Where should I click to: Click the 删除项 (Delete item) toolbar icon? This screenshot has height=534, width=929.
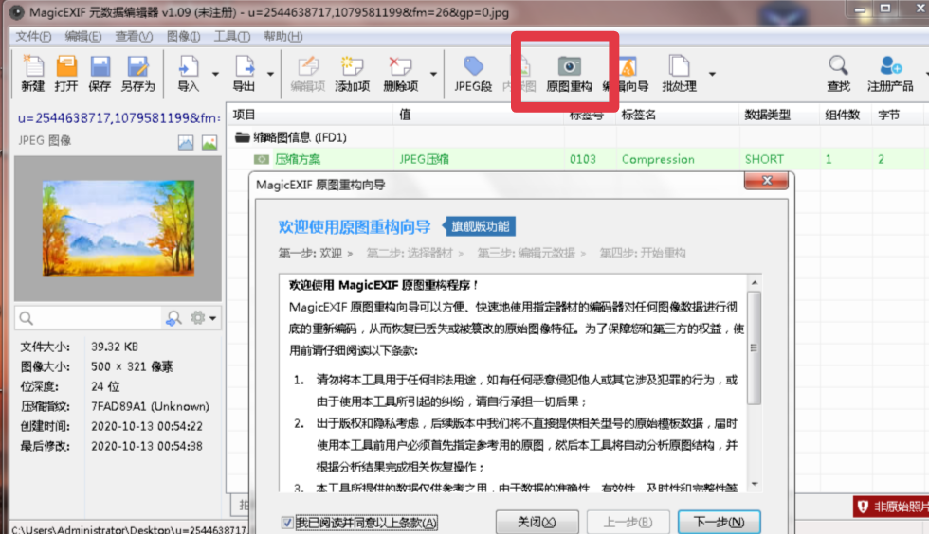(400, 66)
